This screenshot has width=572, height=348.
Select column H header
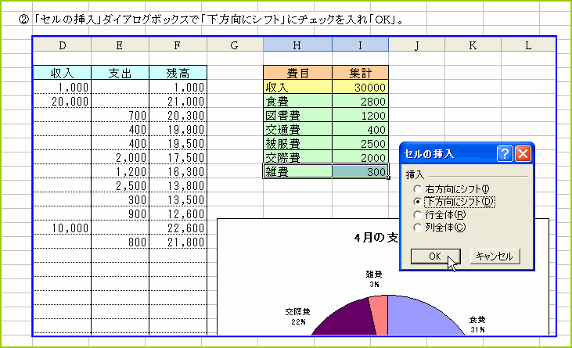[x=297, y=45]
